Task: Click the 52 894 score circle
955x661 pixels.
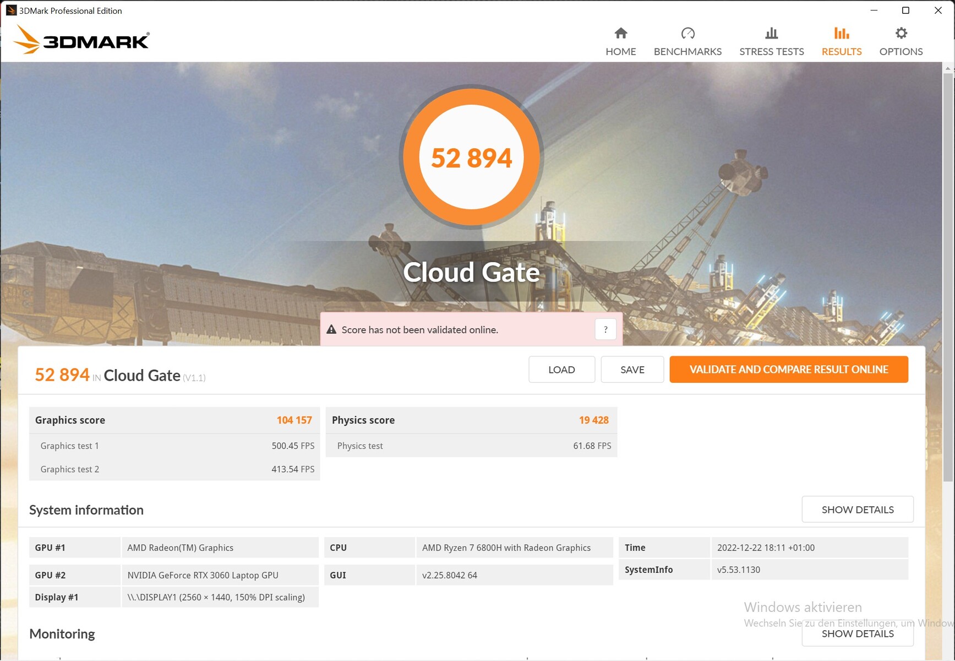Action: [x=471, y=158]
